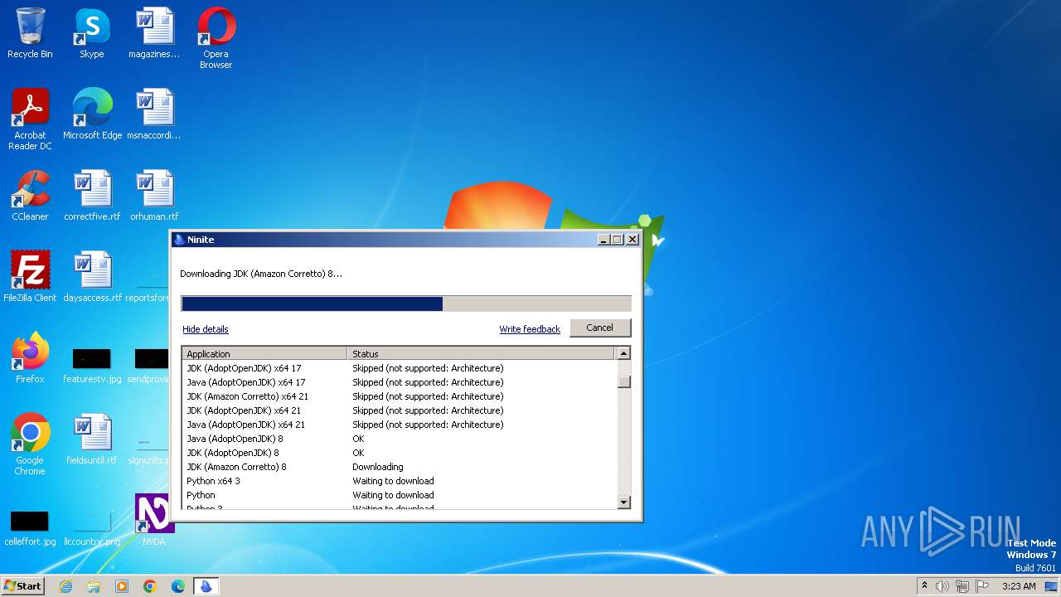This screenshot has width=1061, height=597.
Task: Select the JDK (Amazon Corretto) 8 row
Action: [x=400, y=467]
